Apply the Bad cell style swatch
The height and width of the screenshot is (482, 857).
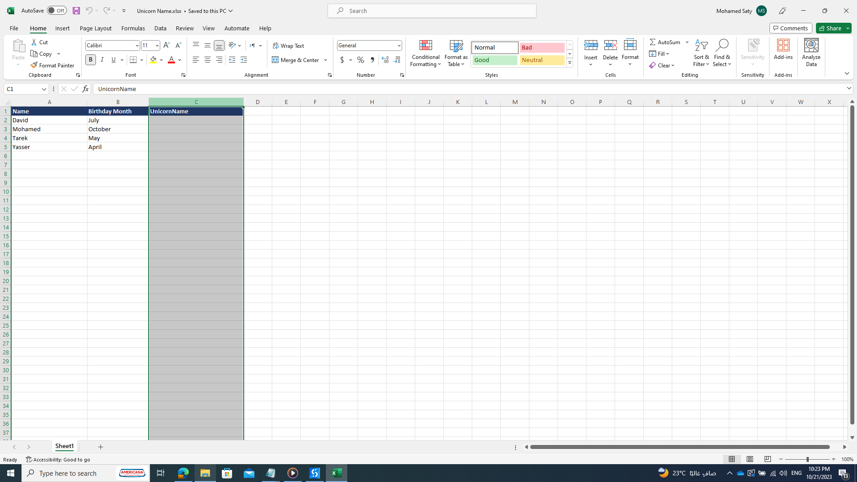point(542,47)
